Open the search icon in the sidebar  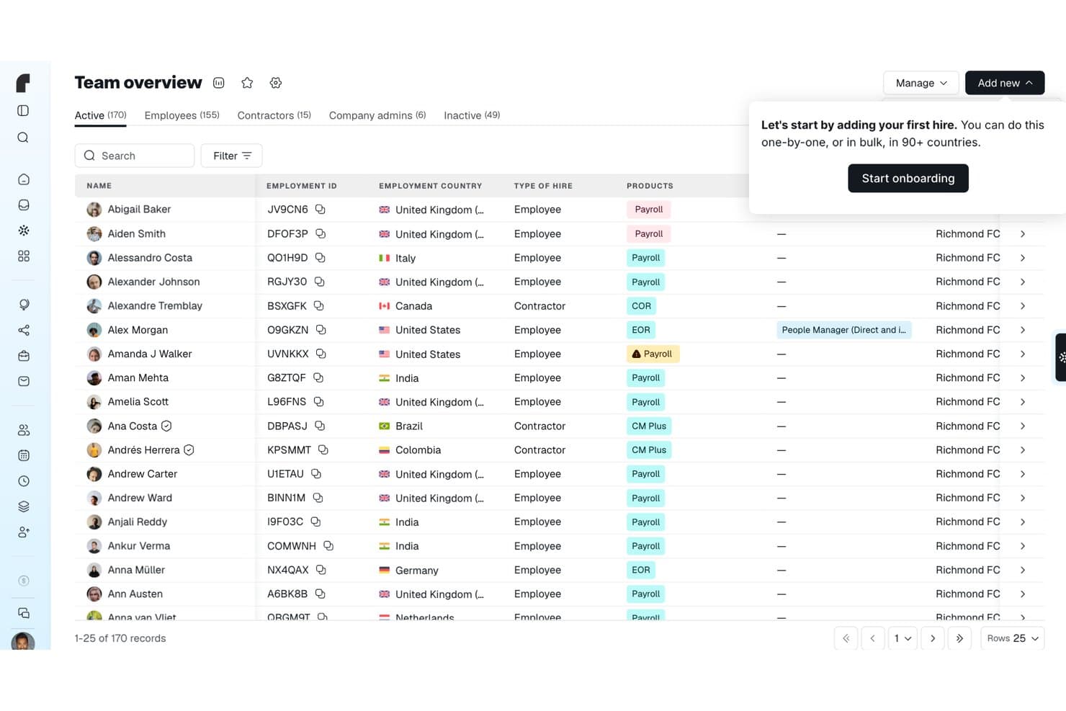pos(23,138)
